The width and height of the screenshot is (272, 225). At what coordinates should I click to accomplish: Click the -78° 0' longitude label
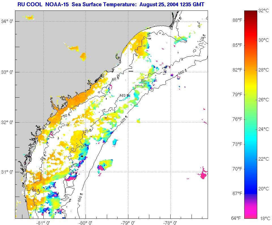pyautogui.click(x=171, y=223)
